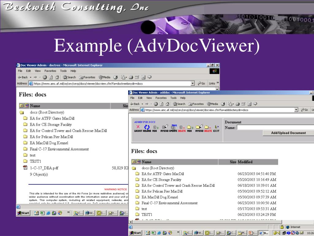Click Mail icon dropdown in doctree toolbar
314x236 pixels.
(x=124, y=77)
